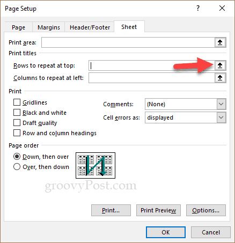Click the Options... button
The height and width of the screenshot is (243, 235).
point(206,210)
